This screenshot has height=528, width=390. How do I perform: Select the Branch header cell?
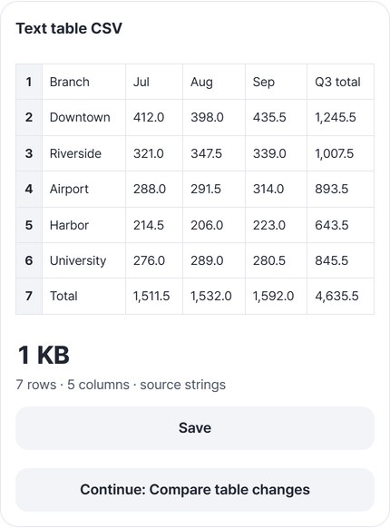click(83, 82)
